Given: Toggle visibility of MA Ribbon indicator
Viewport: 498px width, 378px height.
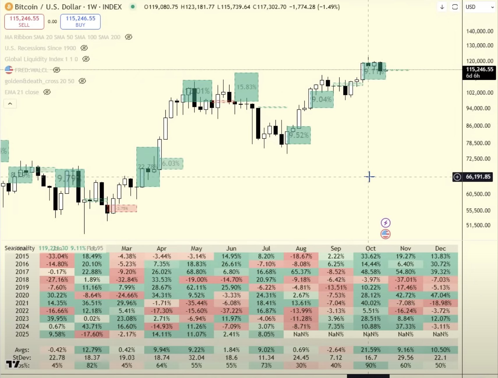Looking at the screenshot, I should coord(128,37).
